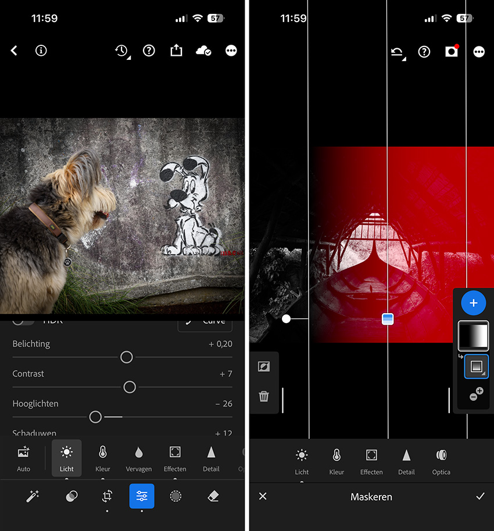Screen dimensions: 494x531
Task: Toggle add or subtract mask mode
Action: [476, 394]
